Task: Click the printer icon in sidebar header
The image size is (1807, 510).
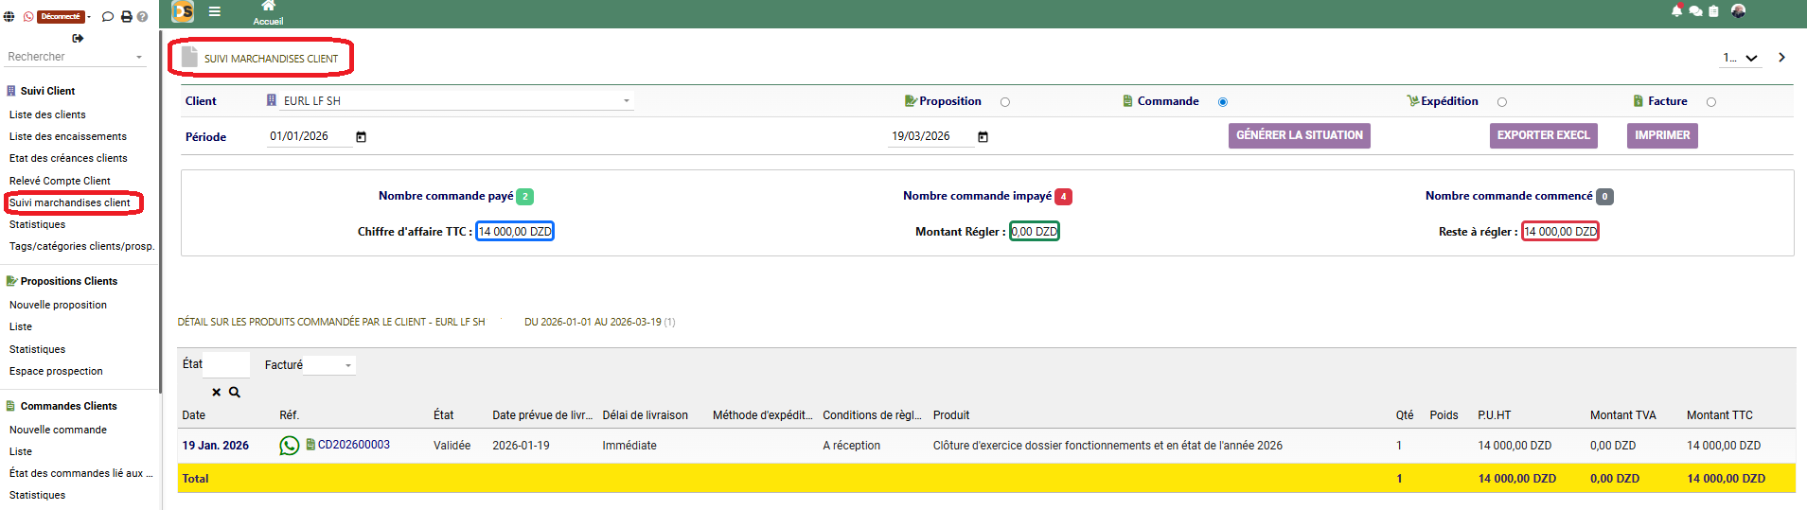Action: tap(126, 17)
